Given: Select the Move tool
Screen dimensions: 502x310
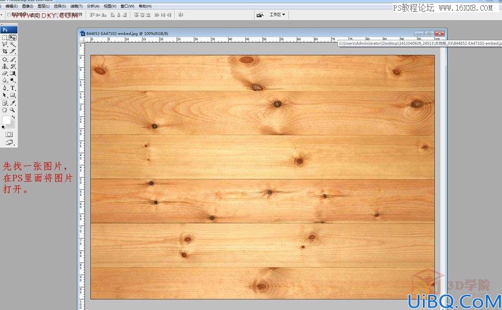Looking at the screenshot, I should pos(13,37).
